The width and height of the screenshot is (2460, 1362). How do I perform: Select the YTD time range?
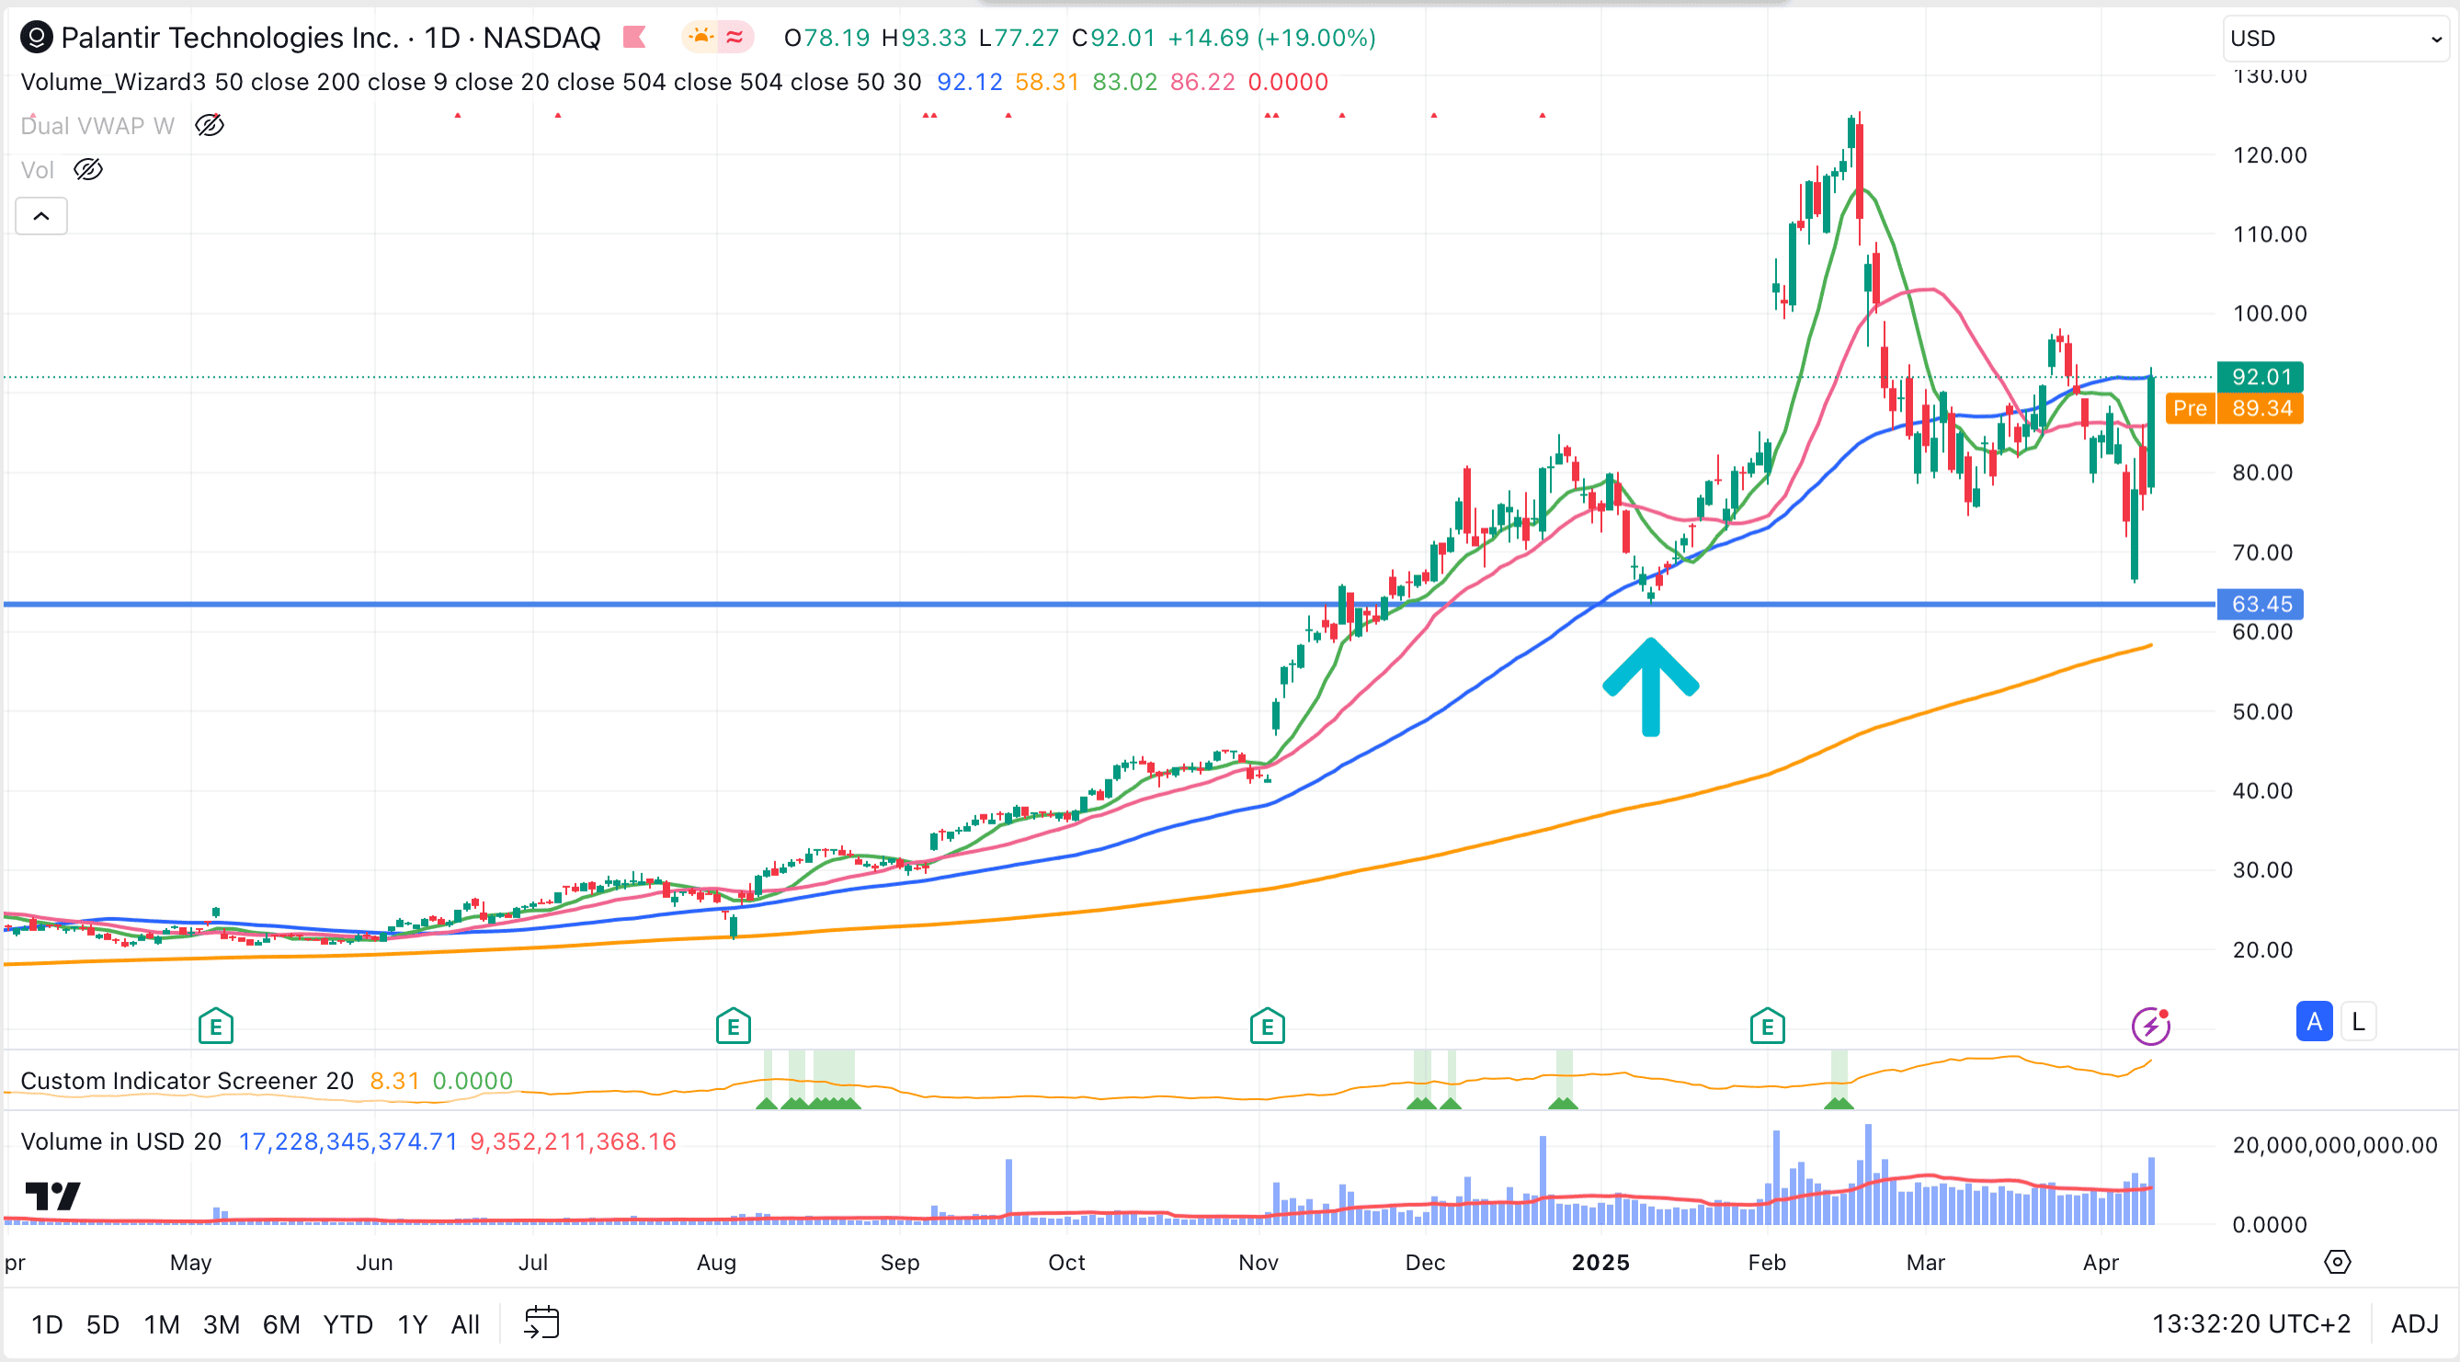pos(347,1323)
